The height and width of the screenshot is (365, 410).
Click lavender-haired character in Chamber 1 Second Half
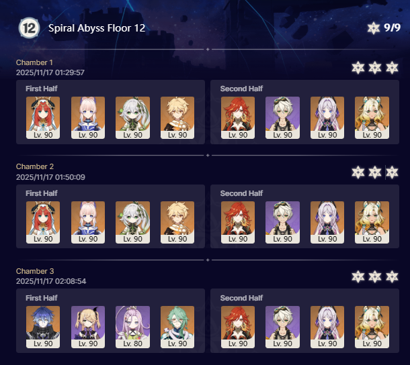pyautogui.click(x=327, y=117)
